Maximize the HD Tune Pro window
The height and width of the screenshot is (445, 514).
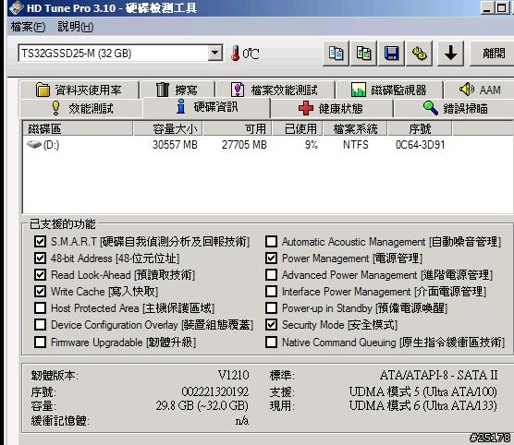click(501, 7)
